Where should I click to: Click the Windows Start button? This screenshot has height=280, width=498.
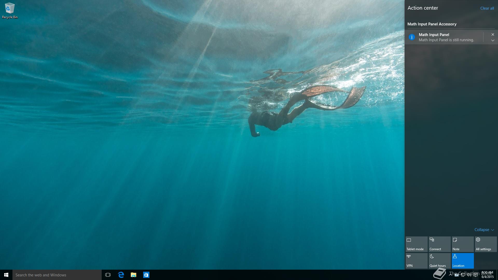pos(6,275)
